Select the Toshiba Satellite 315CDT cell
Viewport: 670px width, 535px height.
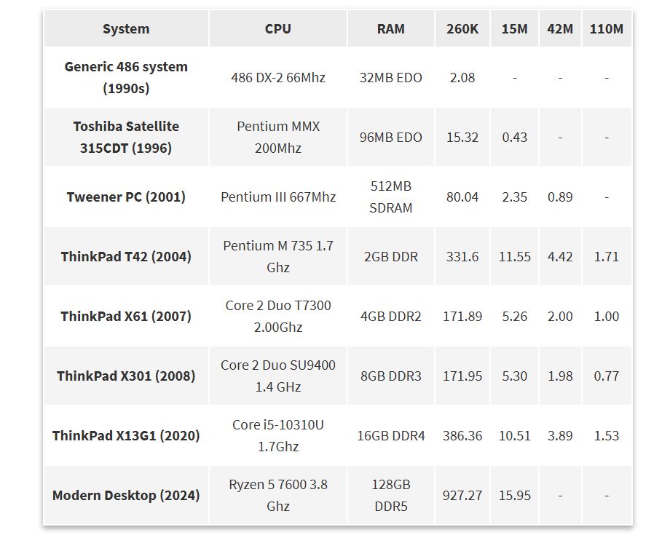126,137
